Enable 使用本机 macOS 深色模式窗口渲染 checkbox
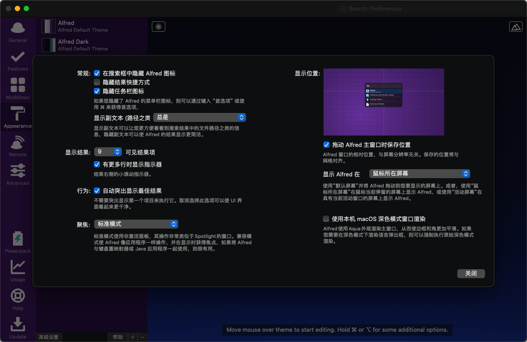Image resolution: width=527 pixels, height=342 pixels. pyautogui.click(x=326, y=219)
